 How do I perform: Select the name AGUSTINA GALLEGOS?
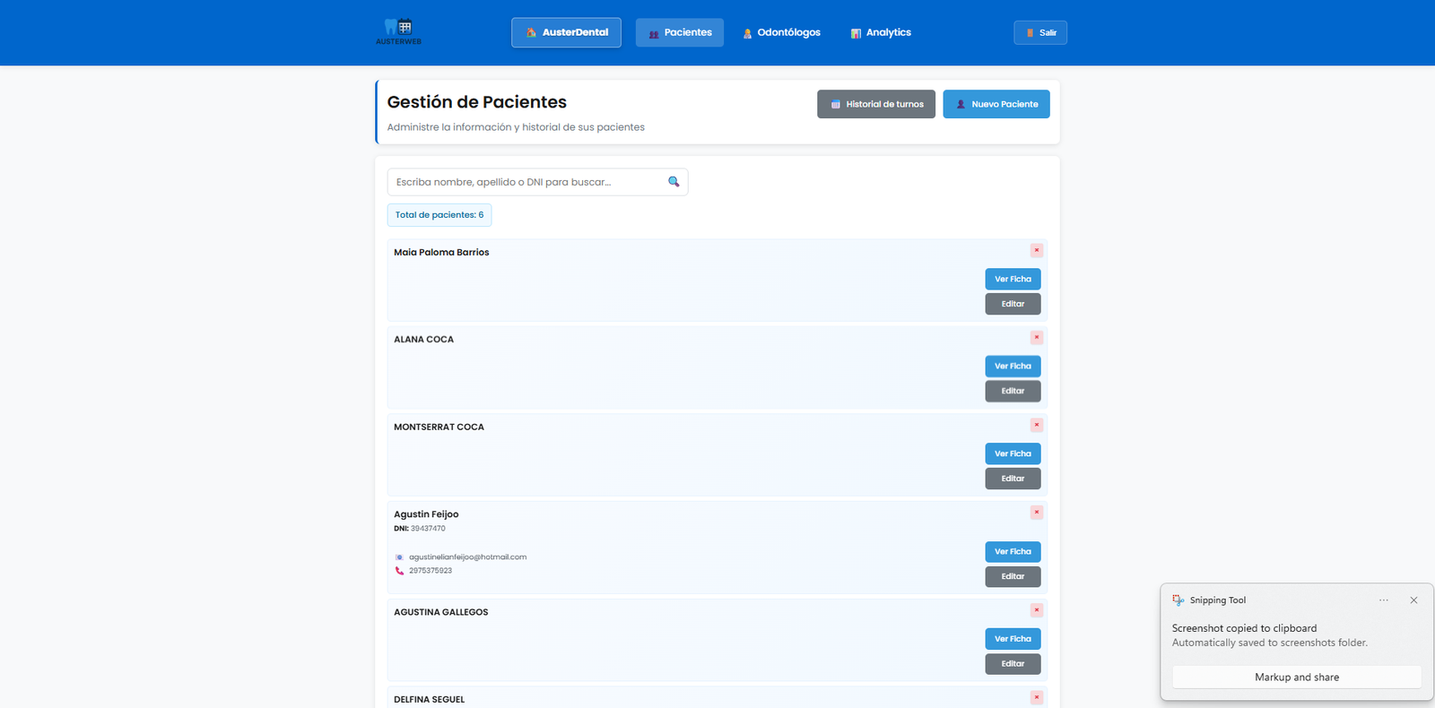[x=441, y=612]
